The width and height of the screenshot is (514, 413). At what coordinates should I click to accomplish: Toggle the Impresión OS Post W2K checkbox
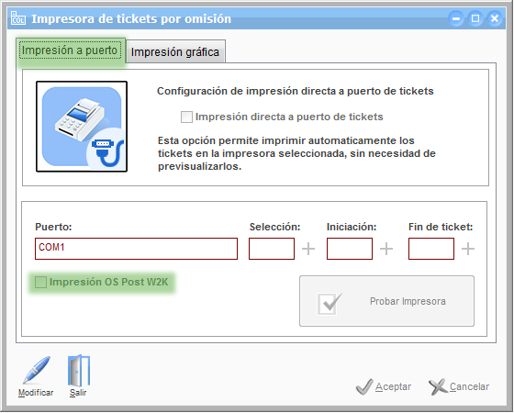(x=40, y=282)
